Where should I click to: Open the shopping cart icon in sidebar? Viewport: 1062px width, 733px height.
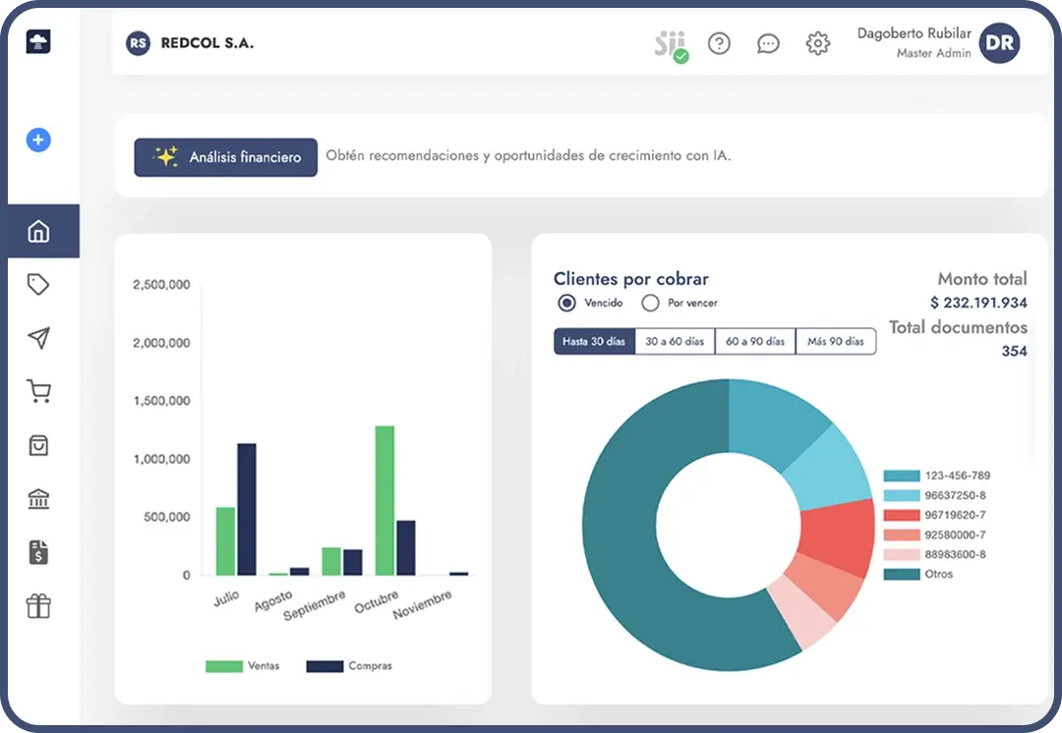point(37,391)
